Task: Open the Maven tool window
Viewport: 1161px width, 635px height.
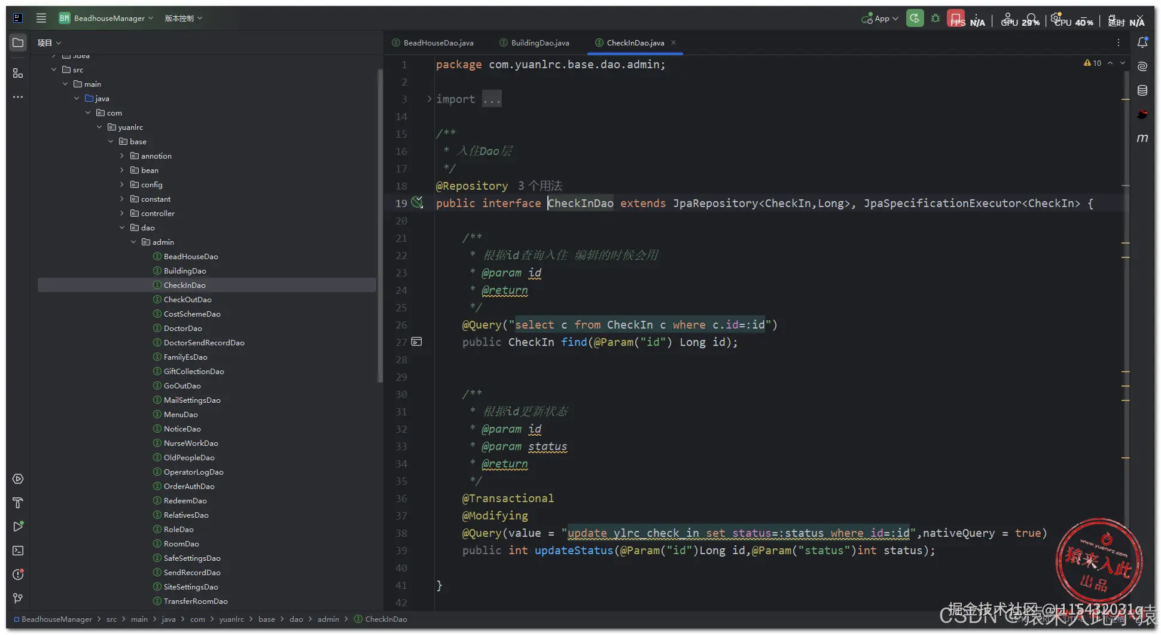Action: pyautogui.click(x=1142, y=138)
